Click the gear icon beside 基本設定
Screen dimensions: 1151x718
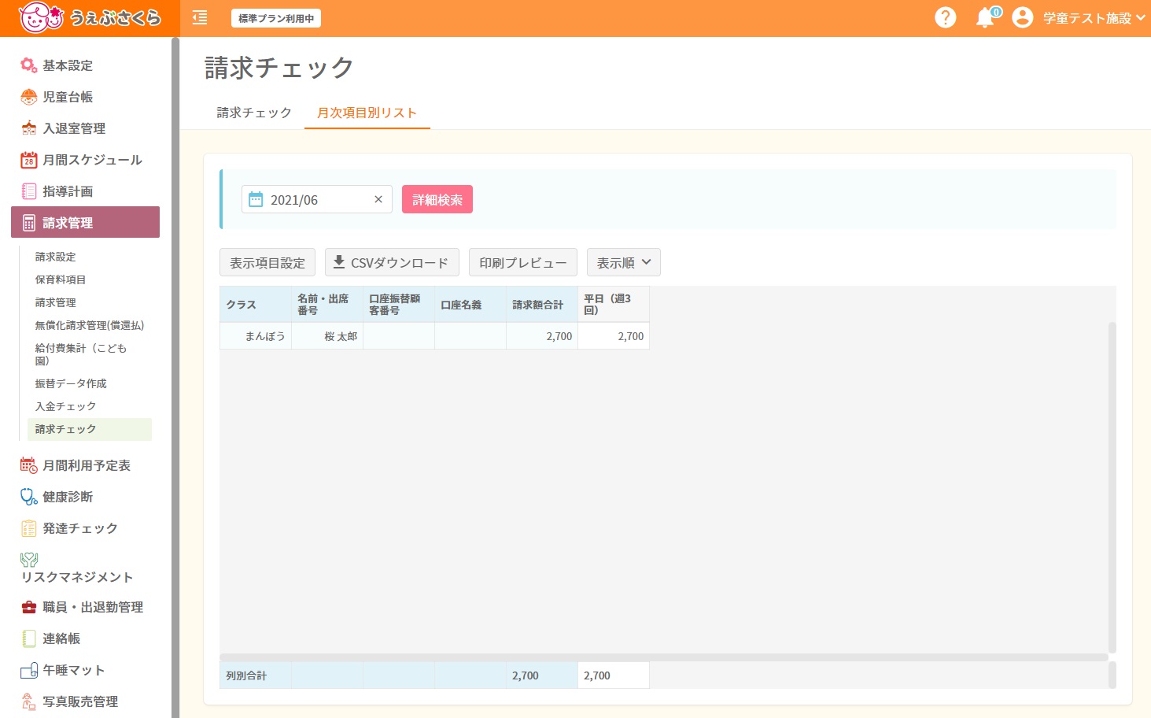click(29, 65)
